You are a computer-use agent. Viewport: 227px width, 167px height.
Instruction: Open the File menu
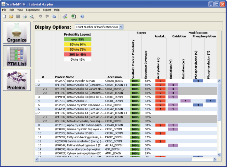coord(4,10)
